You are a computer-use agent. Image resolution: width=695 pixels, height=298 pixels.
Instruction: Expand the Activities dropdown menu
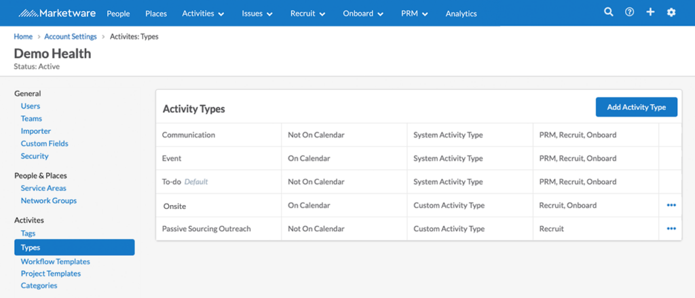(x=203, y=14)
